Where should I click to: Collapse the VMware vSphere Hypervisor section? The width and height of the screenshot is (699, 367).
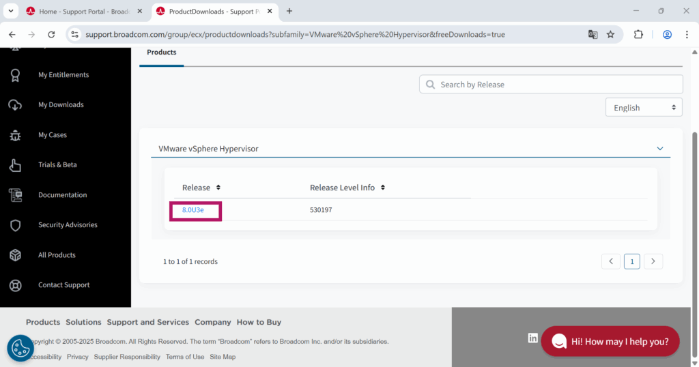(x=659, y=149)
